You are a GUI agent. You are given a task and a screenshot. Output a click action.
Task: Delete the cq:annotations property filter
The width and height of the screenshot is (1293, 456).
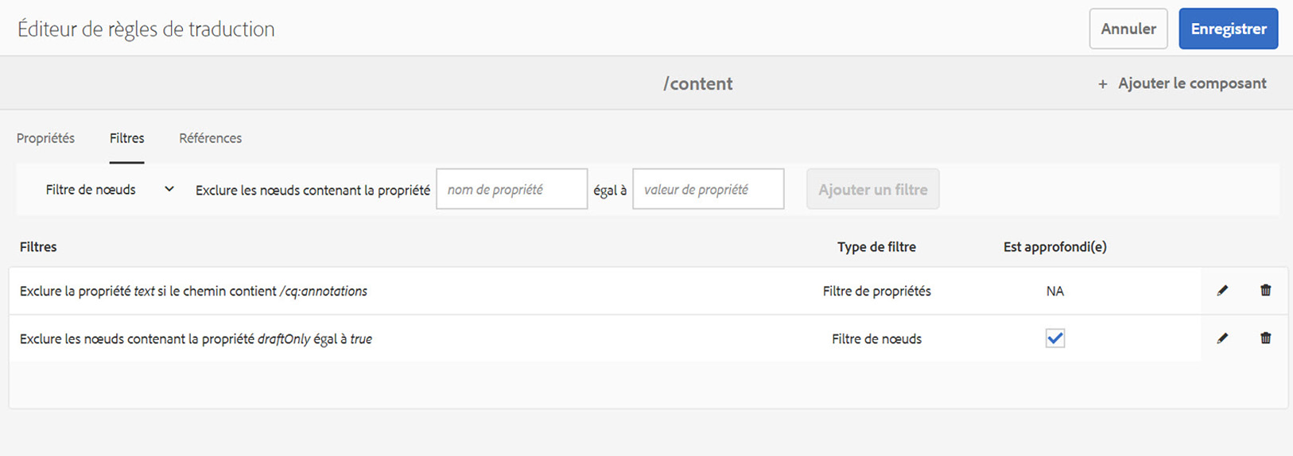(1265, 291)
